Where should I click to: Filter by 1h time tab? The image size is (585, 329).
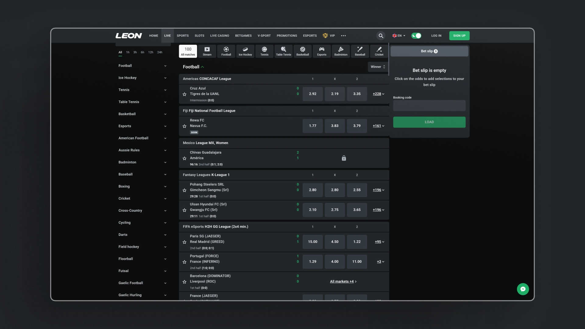(128, 52)
